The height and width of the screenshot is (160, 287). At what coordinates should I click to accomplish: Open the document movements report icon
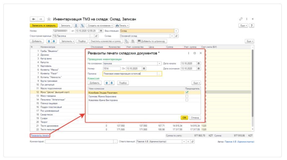pyautogui.click(x=76, y=26)
